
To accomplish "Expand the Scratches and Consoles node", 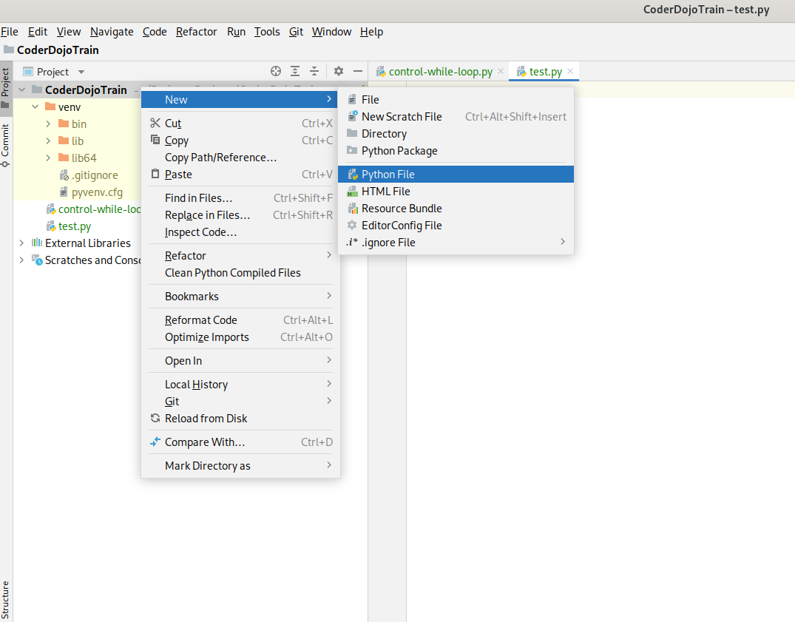I will [21, 260].
